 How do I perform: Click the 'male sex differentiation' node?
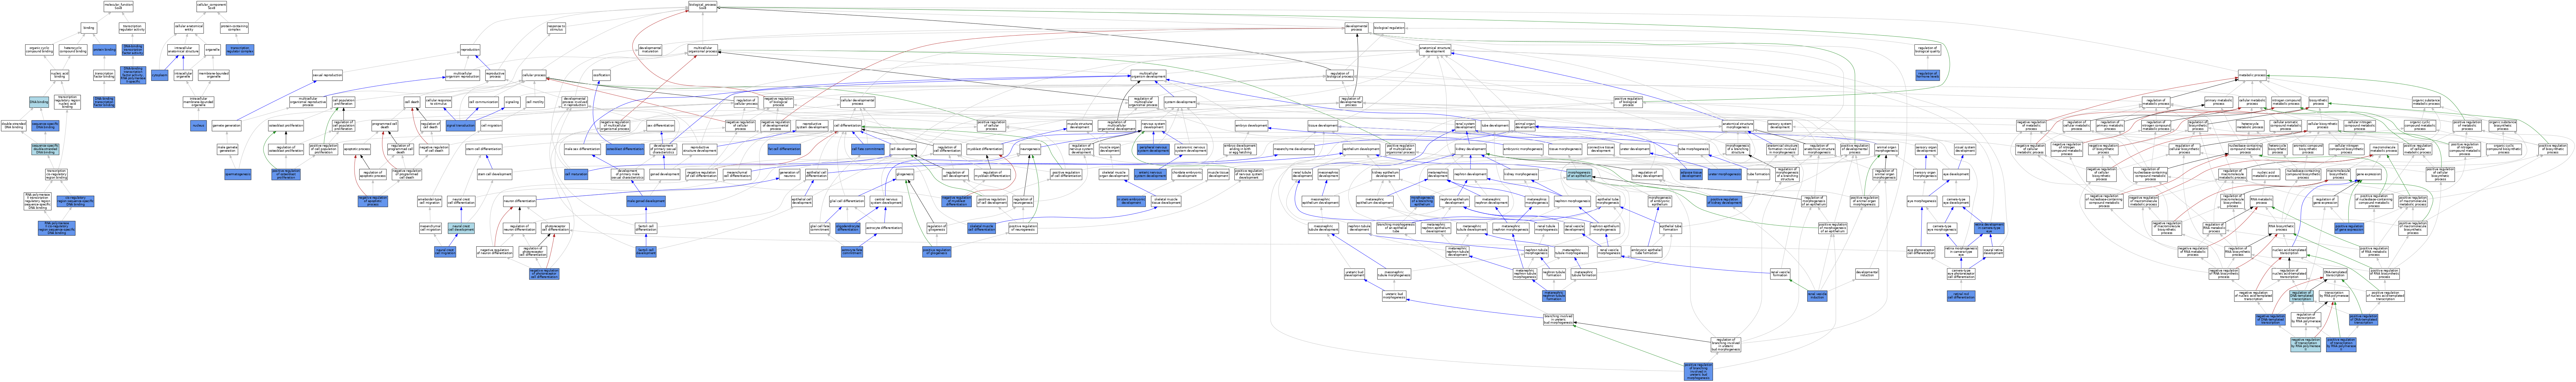tap(582, 149)
